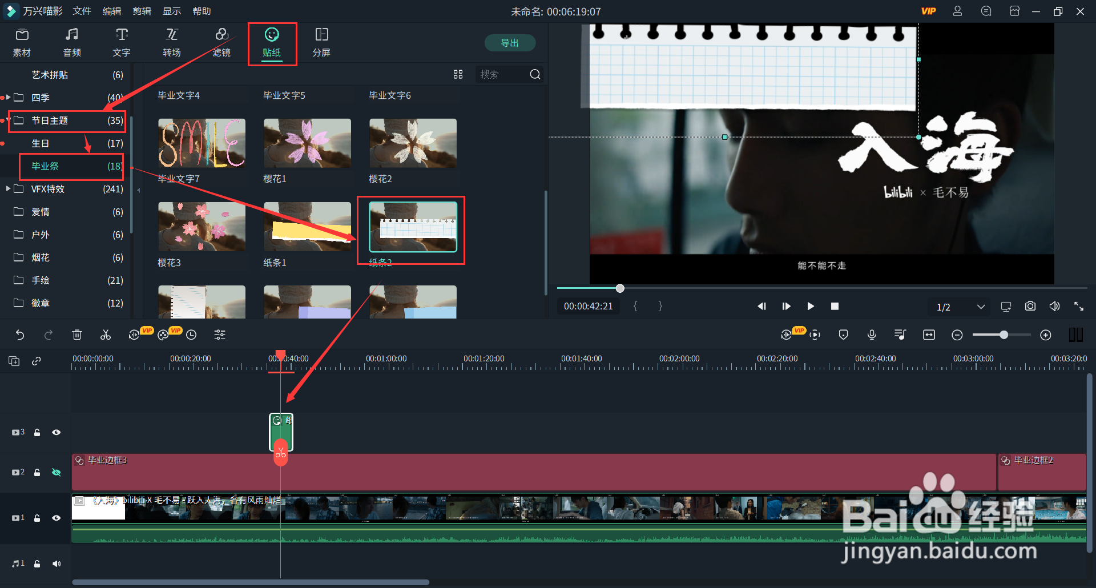Click the zoom-to-fit timeline icon
The height and width of the screenshot is (588, 1096).
click(929, 335)
